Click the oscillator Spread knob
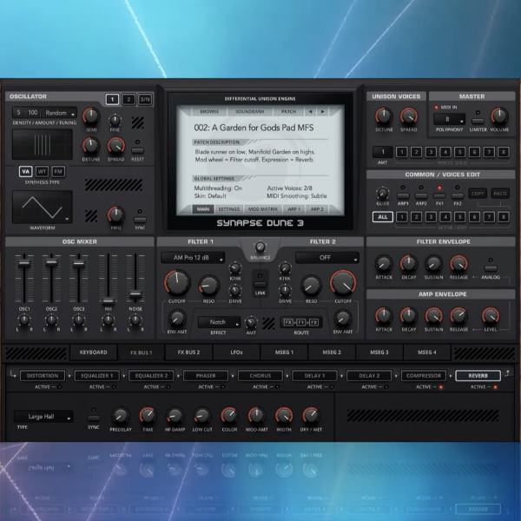 (115, 146)
